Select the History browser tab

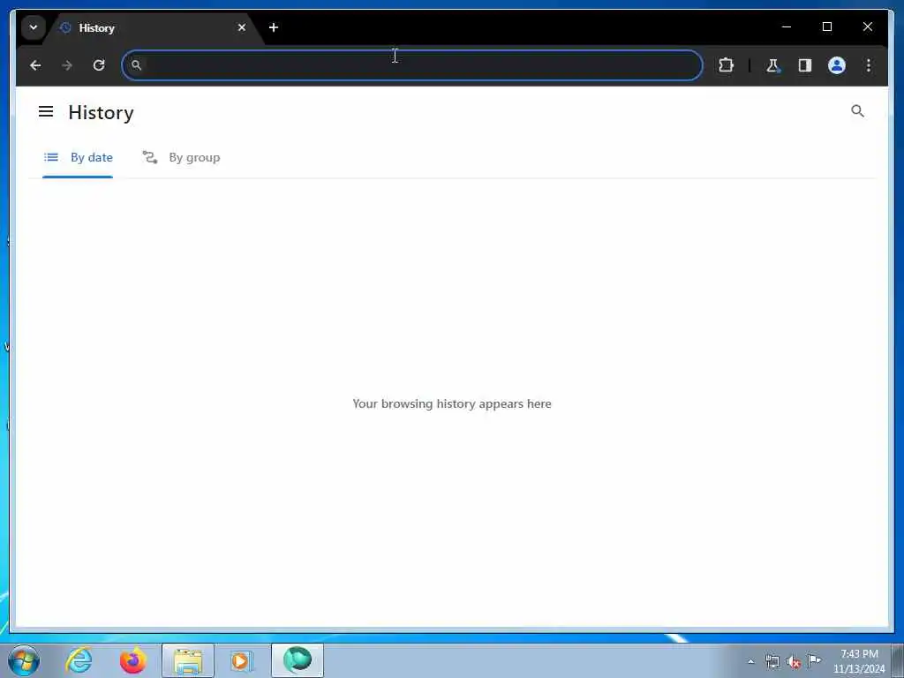153,27
